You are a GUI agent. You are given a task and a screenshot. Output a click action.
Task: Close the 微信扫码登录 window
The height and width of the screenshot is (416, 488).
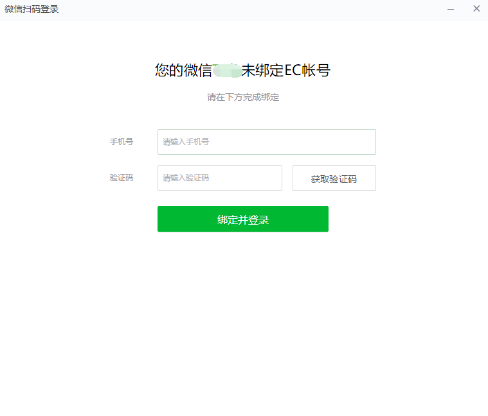click(476, 9)
